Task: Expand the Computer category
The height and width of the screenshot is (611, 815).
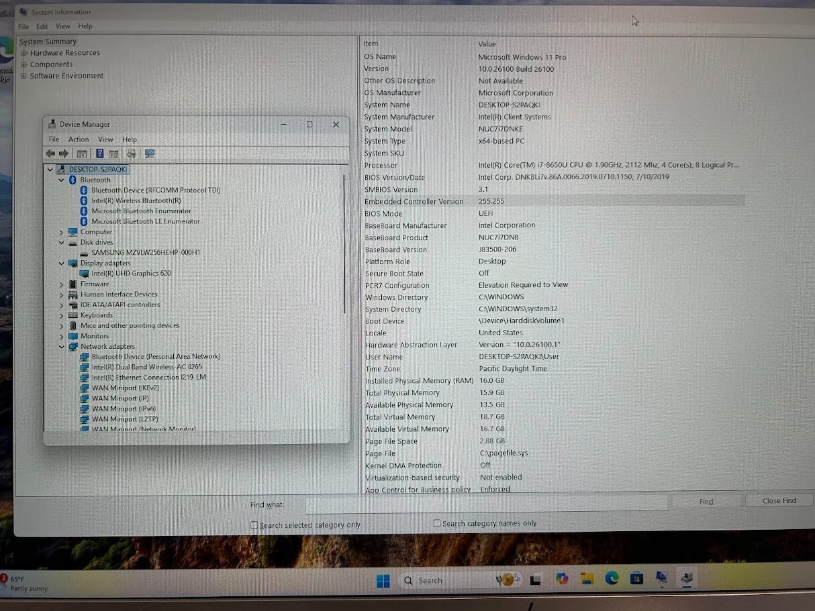Action: (x=61, y=232)
